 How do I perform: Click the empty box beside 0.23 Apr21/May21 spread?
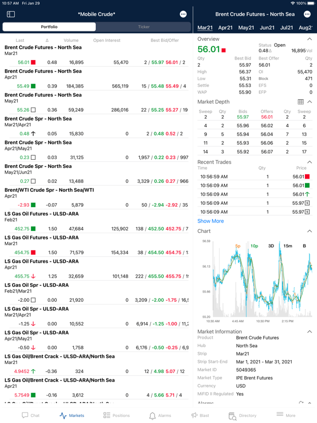click(33, 158)
